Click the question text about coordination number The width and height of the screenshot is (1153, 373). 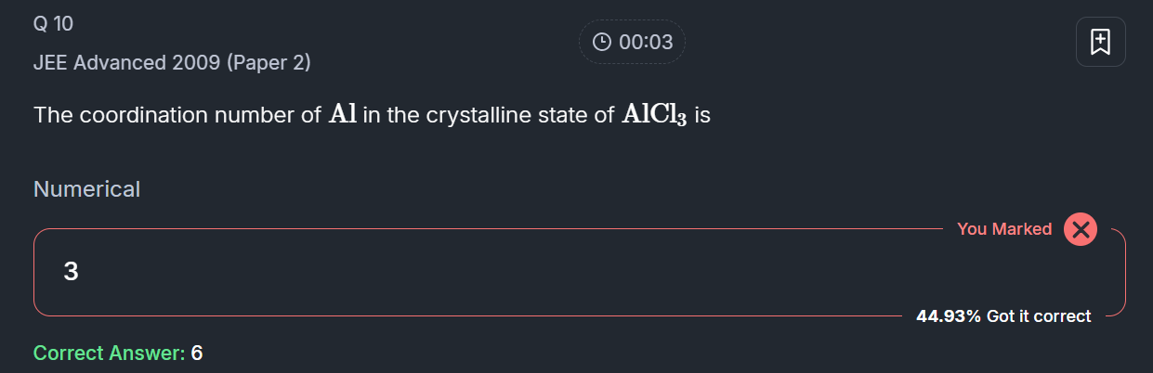coord(372,116)
